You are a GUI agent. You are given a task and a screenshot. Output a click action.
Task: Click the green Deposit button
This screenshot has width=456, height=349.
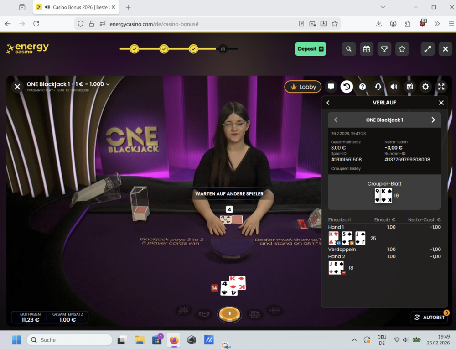tap(311, 49)
